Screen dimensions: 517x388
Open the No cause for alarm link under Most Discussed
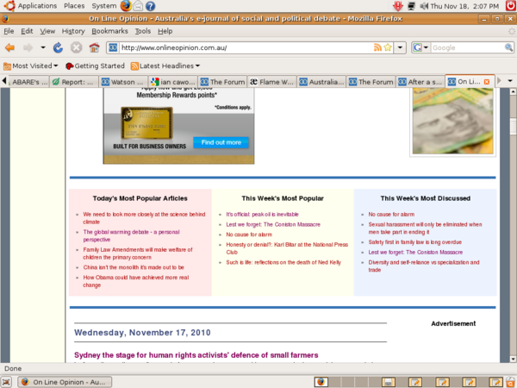391,215
